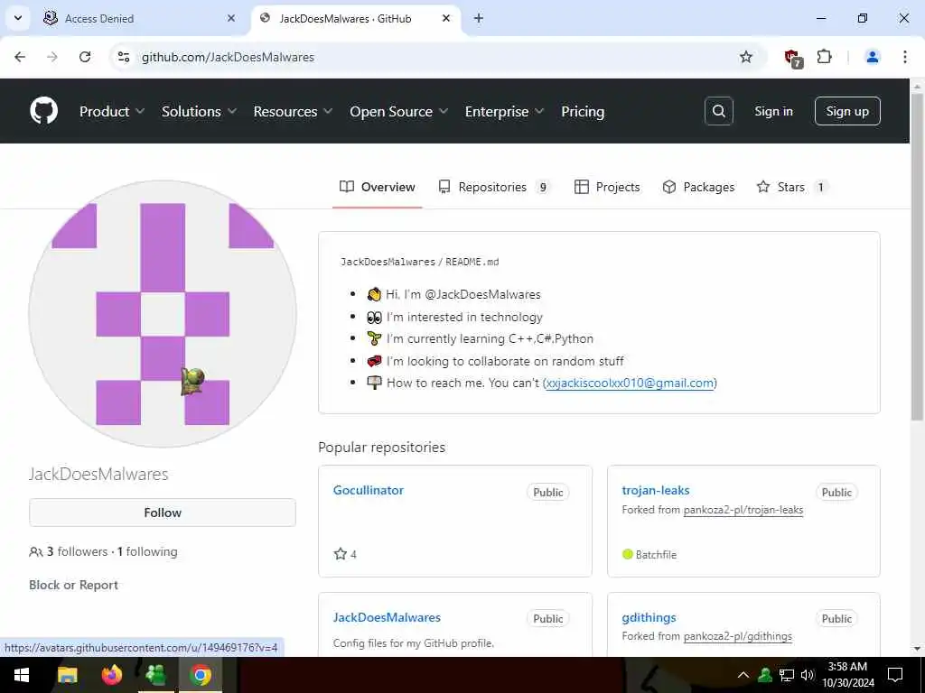Image resolution: width=925 pixels, height=693 pixels.
Task: Open File Explorer from the taskbar
Action: click(x=67, y=675)
